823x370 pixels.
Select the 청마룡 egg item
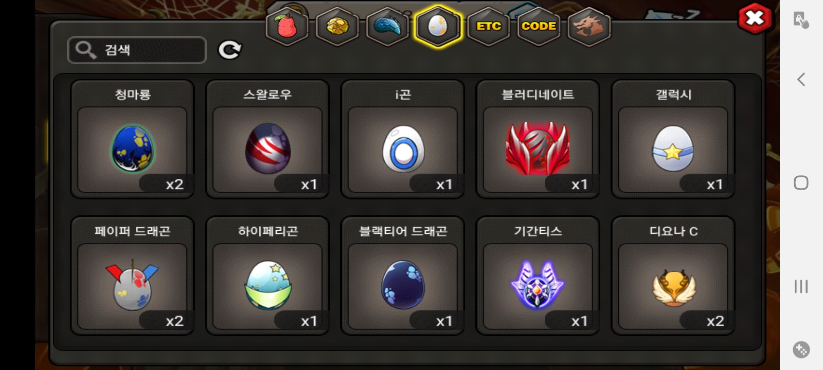(132, 139)
